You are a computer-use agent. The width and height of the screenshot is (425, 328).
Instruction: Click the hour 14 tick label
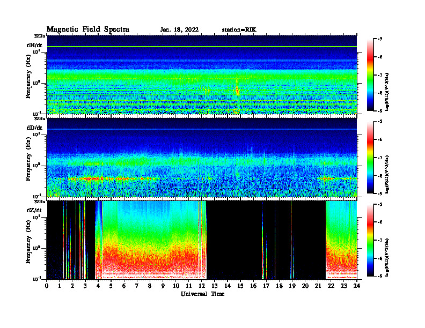[228, 286]
